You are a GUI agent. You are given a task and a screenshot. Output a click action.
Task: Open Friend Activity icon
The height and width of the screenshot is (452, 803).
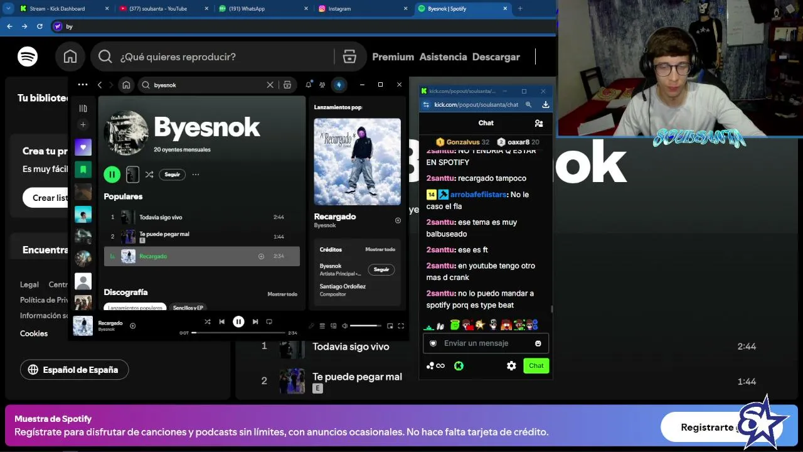(322, 85)
